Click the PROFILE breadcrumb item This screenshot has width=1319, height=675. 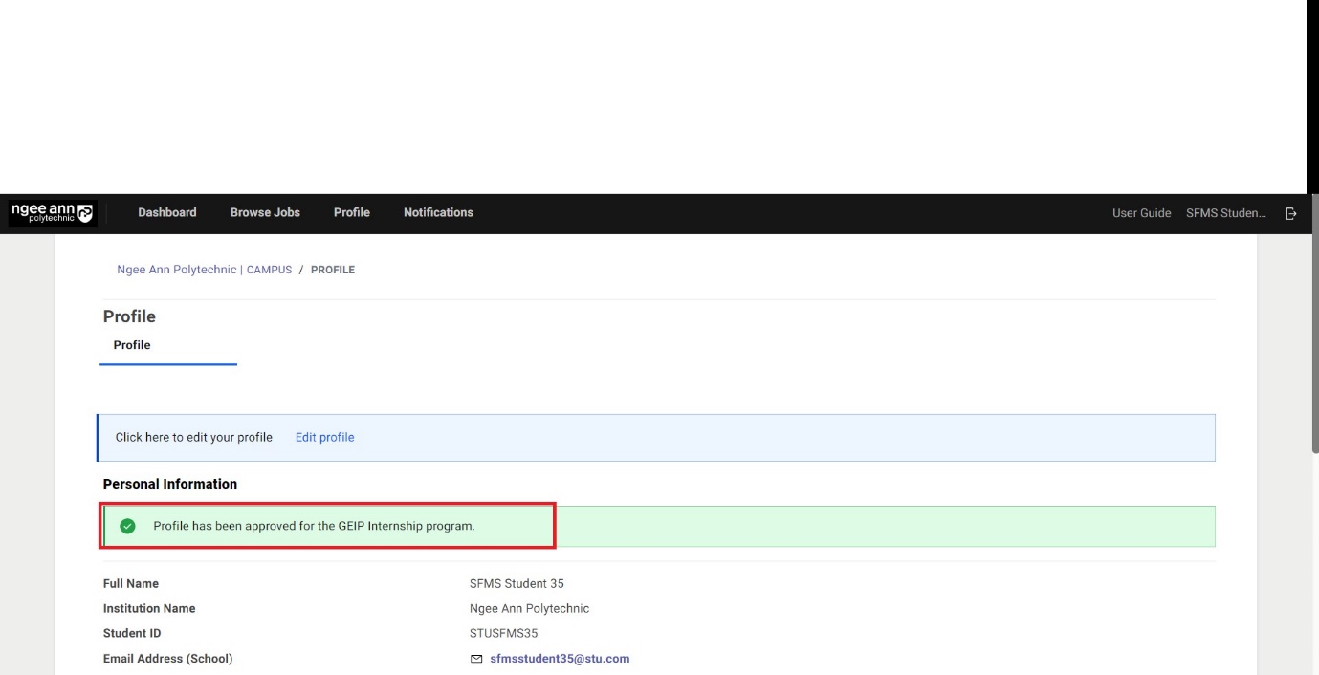(x=333, y=270)
